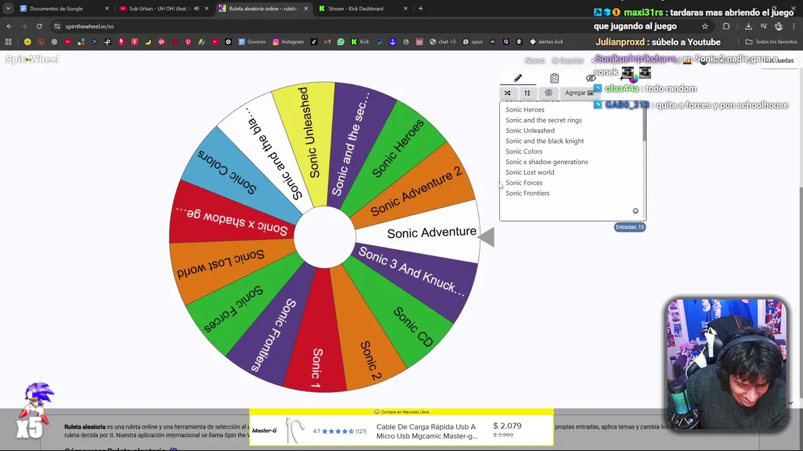Shuffle the wheel entries

pyautogui.click(x=507, y=93)
